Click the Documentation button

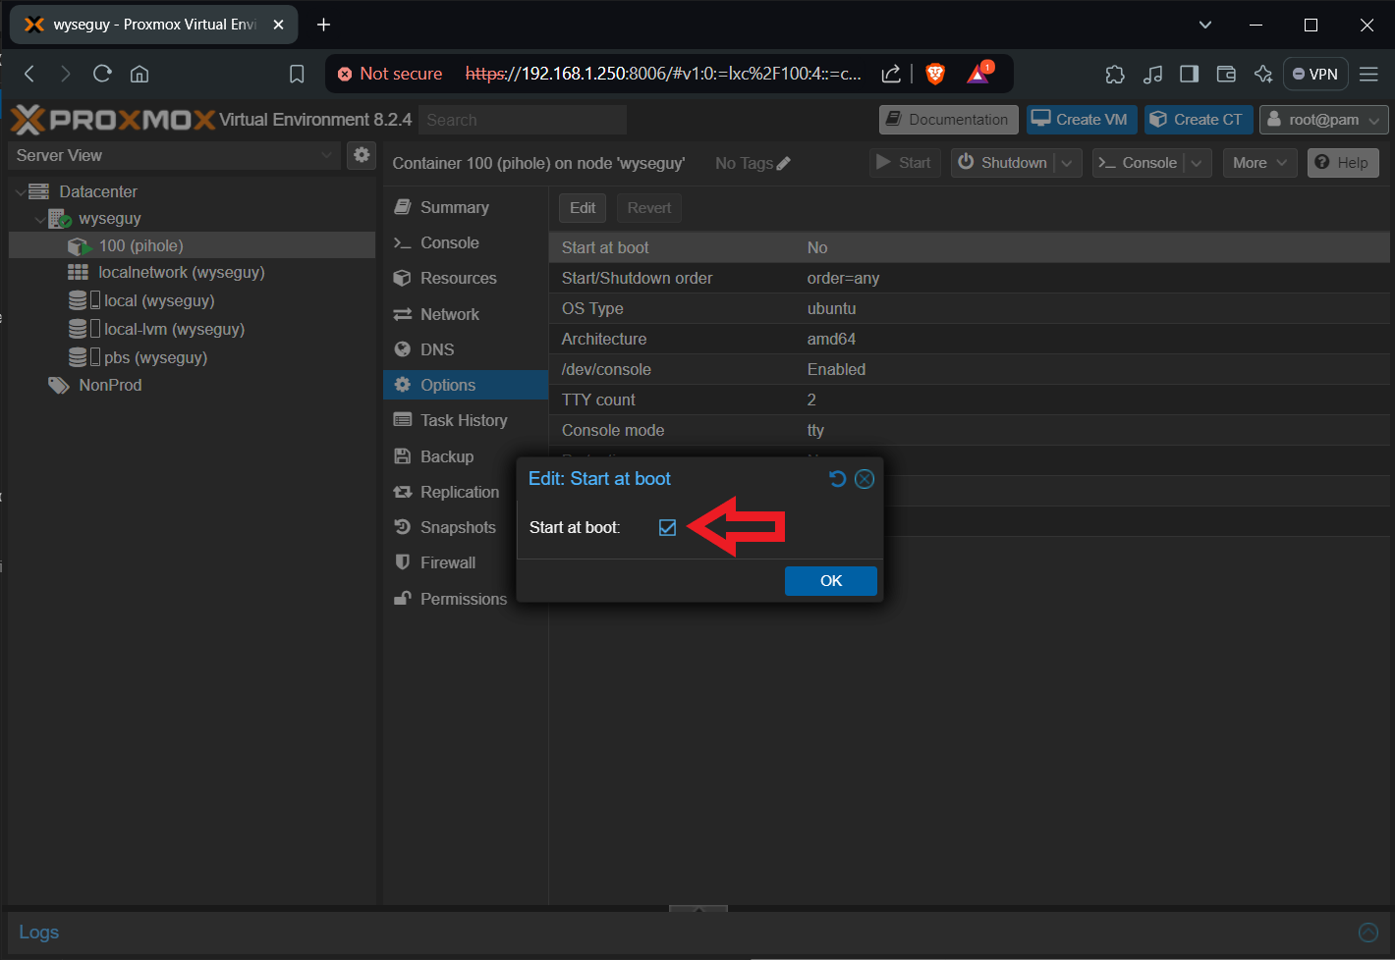[948, 120]
